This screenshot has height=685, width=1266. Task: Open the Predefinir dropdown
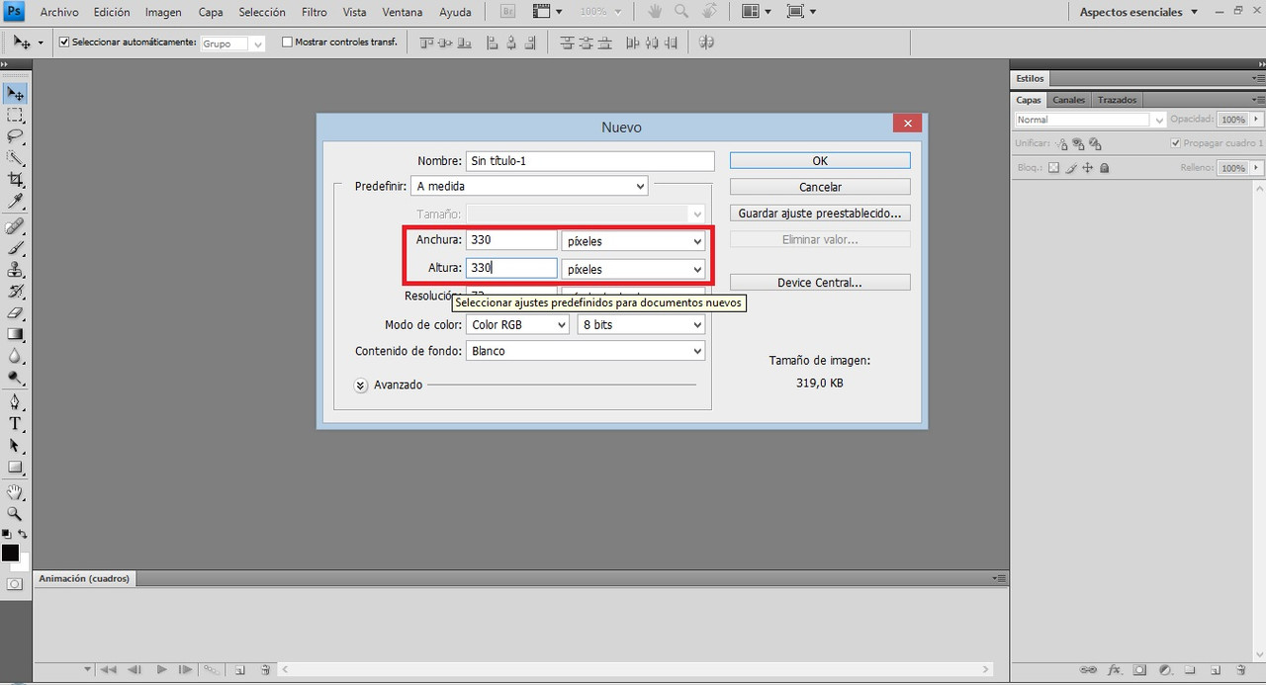click(x=530, y=186)
